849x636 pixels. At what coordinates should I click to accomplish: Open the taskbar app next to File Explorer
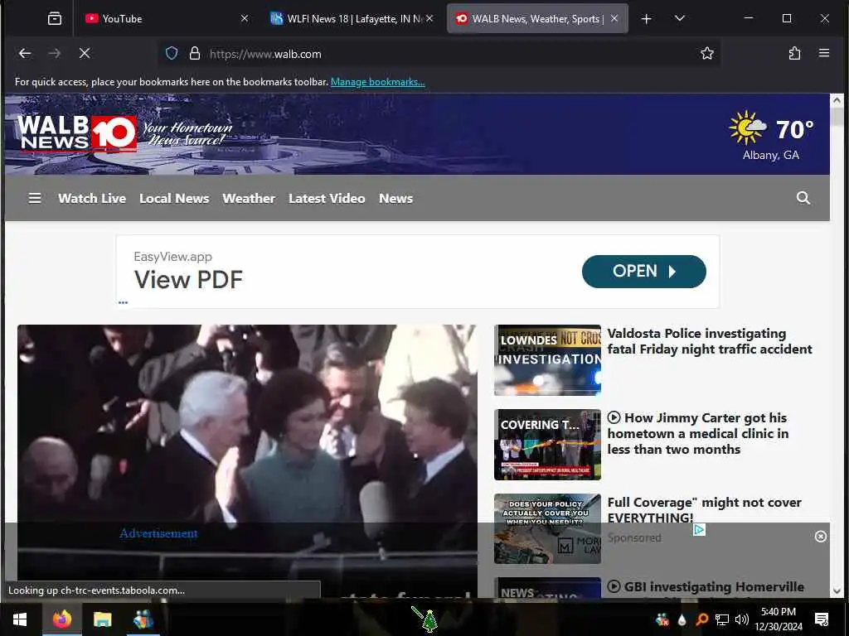click(143, 619)
